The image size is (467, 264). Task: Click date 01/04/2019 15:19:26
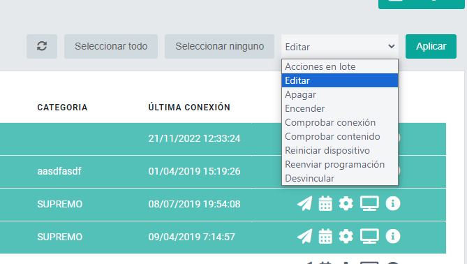194,171
